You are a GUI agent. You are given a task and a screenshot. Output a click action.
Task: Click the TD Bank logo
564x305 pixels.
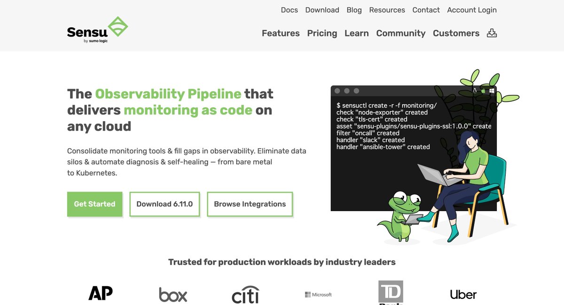(x=391, y=293)
